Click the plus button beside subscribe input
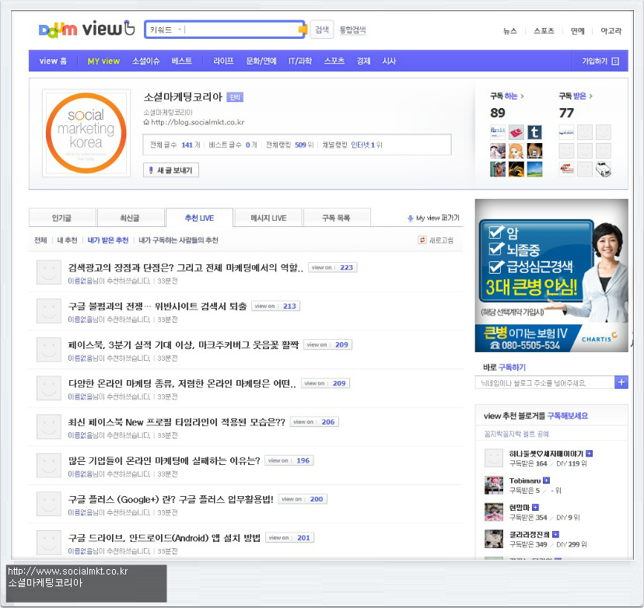This screenshot has width=644, height=608. click(x=621, y=383)
